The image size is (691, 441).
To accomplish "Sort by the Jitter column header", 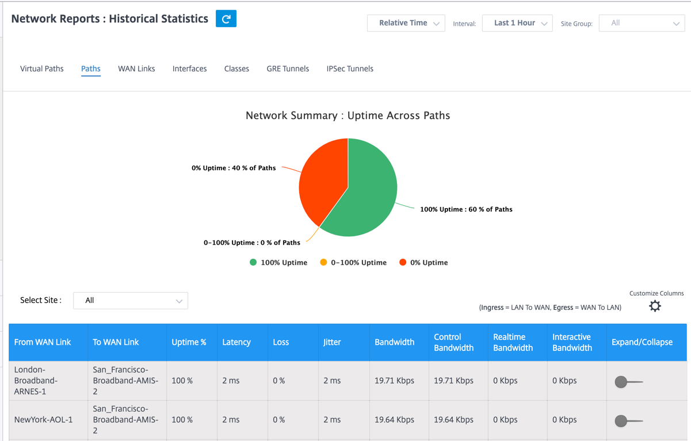I will coord(344,342).
